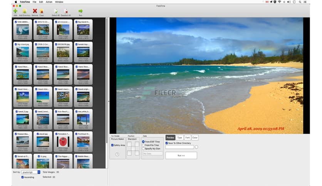The height and width of the screenshot is (186, 322).
Task: Click the green Run arrow icon
Action: pyautogui.click(x=80, y=11)
